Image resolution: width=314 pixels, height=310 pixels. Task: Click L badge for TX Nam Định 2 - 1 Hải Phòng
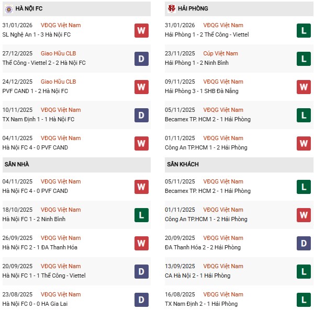304,300
